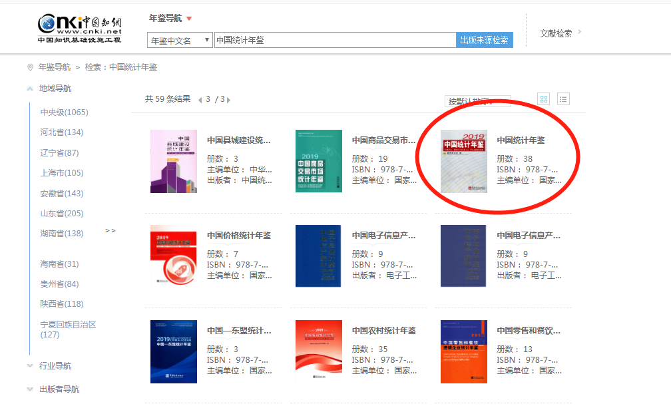
Task: Filter by 湖南省(138)
Action: click(62, 234)
